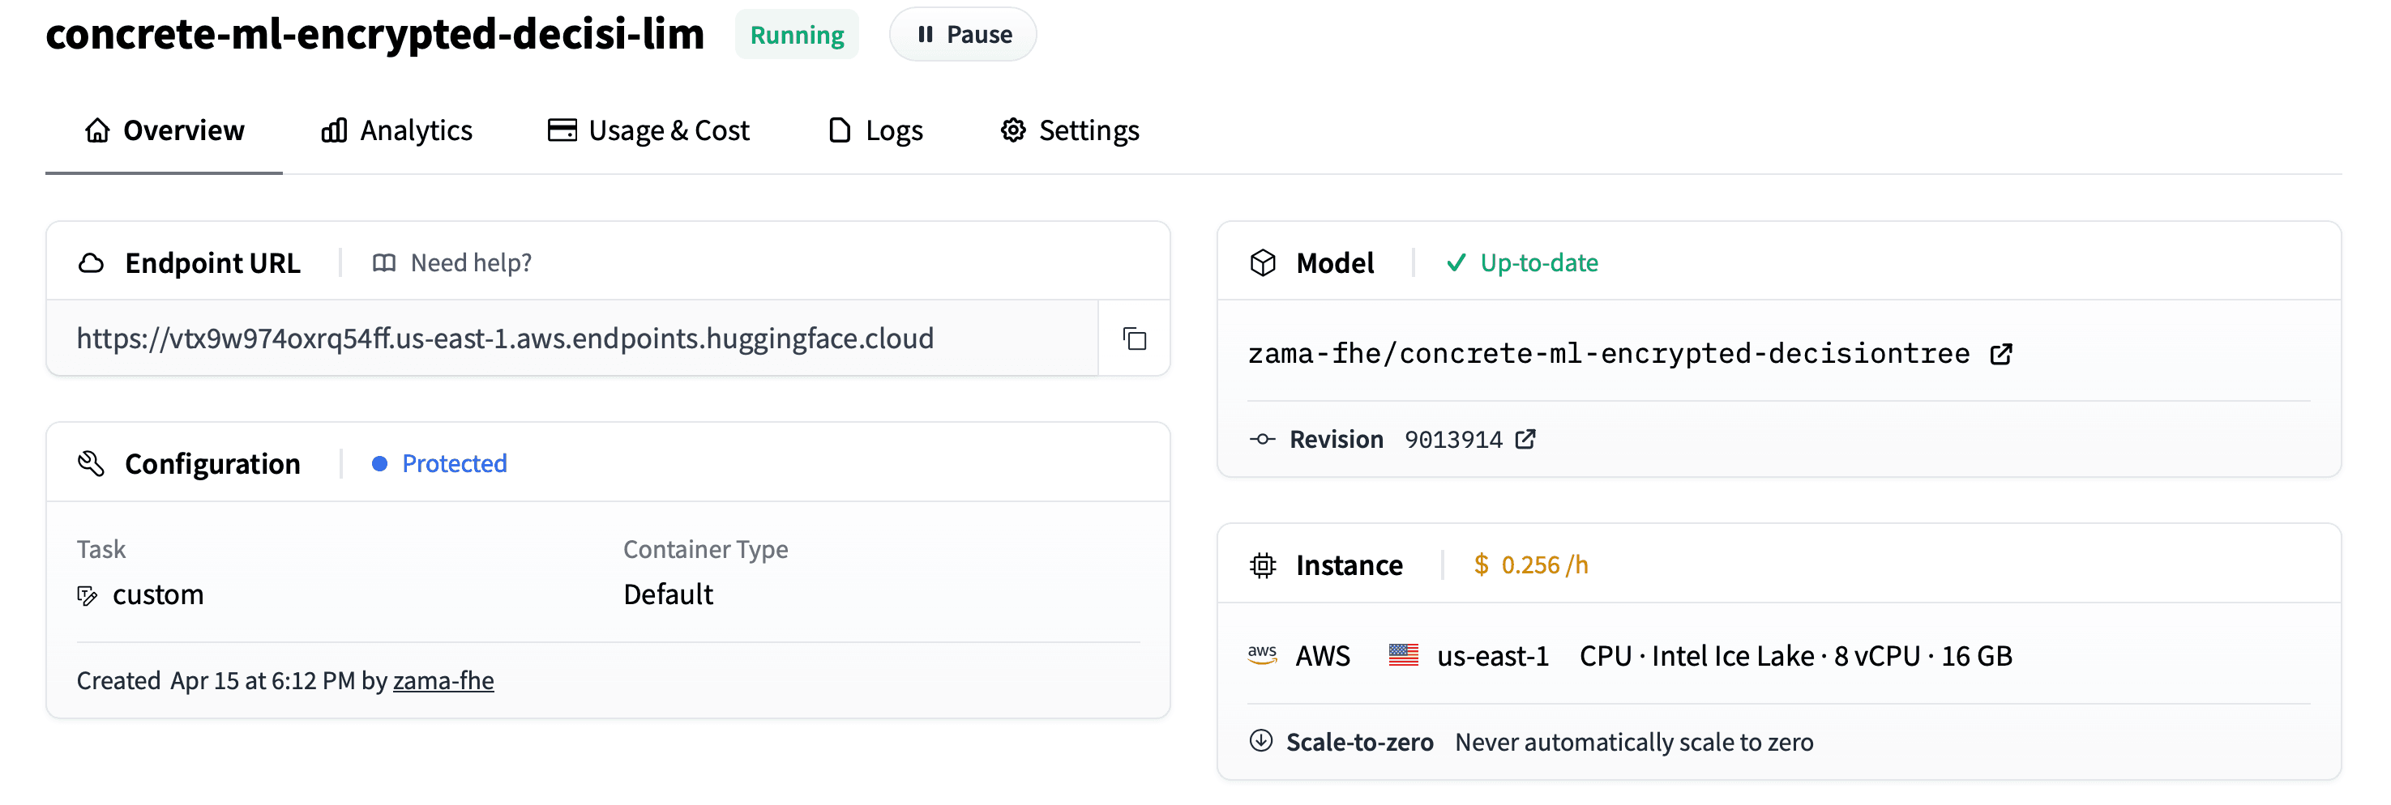This screenshot has height=805, width=2391.
Task: Click the zama-fhe/concrete-ml-encrypted-decisiontree model name
Action: coord(1609,354)
